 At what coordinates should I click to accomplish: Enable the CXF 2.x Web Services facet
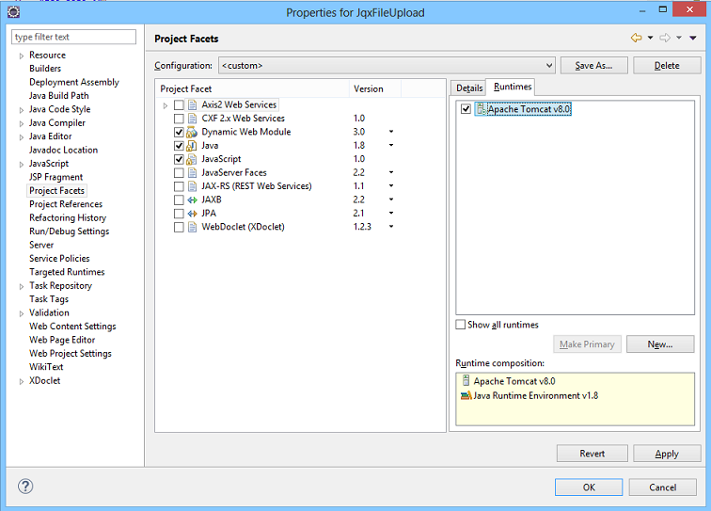pyautogui.click(x=179, y=119)
